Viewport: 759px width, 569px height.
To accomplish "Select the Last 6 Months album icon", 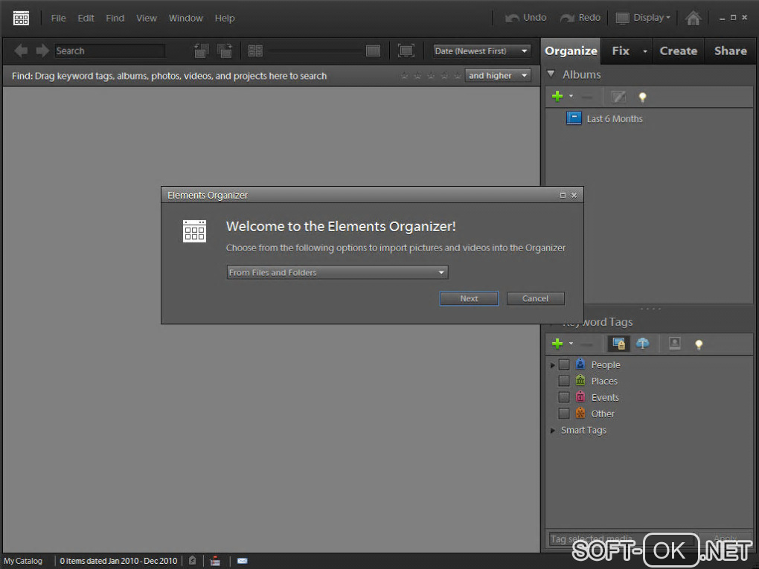I will click(574, 118).
